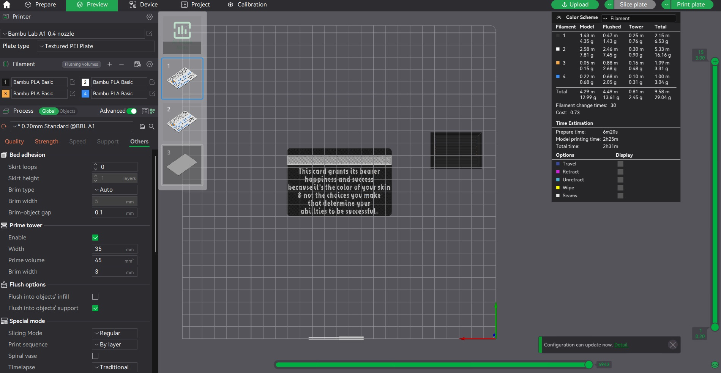The width and height of the screenshot is (721, 373).
Task: Click the Print plate button
Action: click(691, 5)
